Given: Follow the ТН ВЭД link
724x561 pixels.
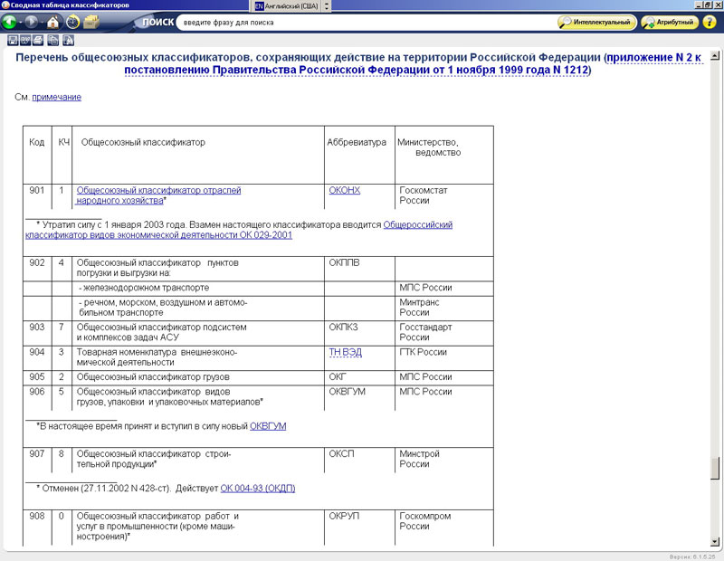Looking at the screenshot, I should click(344, 353).
